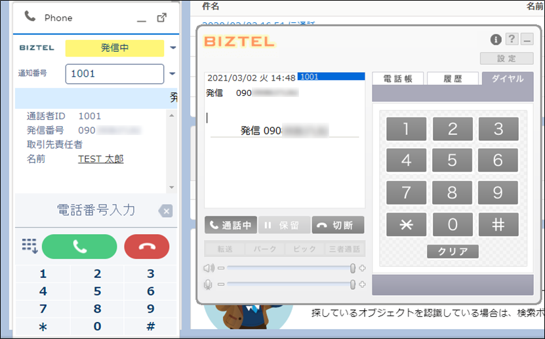Screen dimensions: 545x339
Task: Click the 電話番号入力 phone number field
Action: click(96, 210)
